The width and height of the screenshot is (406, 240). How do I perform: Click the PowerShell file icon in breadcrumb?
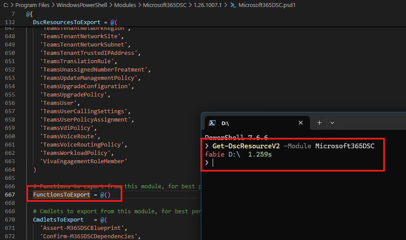point(233,5)
